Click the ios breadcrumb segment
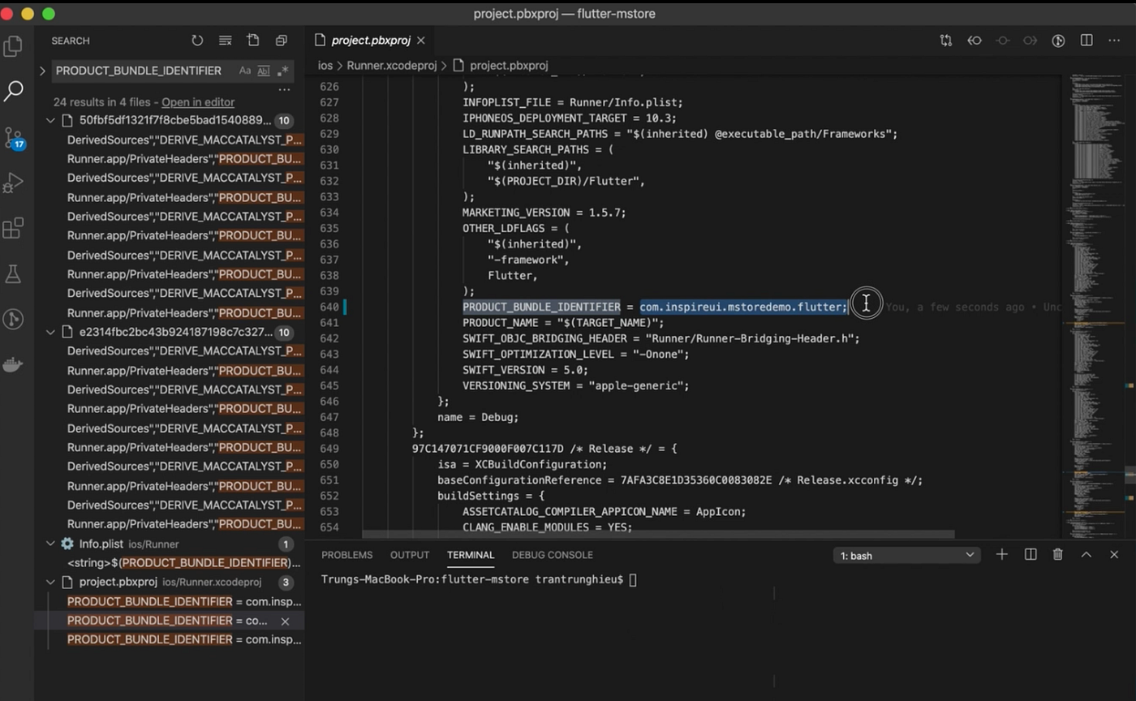This screenshot has width=1136, height=701. (x=325, y=65)
